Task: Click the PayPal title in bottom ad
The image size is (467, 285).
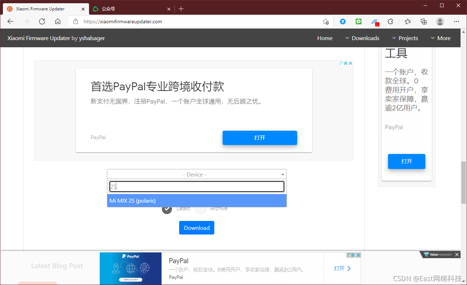Action: click(x=178, y=261)
